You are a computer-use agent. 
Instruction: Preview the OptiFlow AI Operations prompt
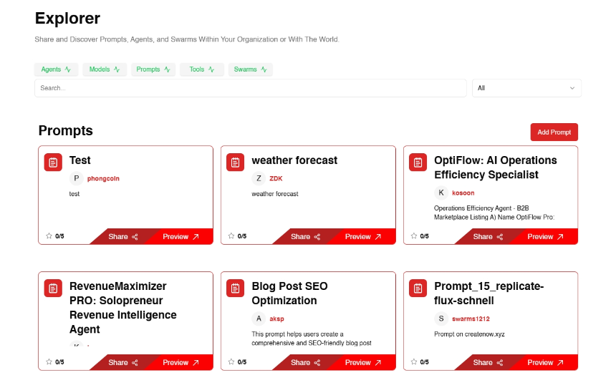[546, 236]
